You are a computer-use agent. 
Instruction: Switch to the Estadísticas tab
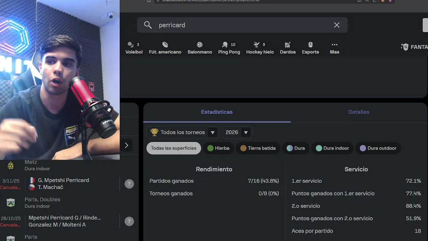pyautogui.click(x=217, y=112)
